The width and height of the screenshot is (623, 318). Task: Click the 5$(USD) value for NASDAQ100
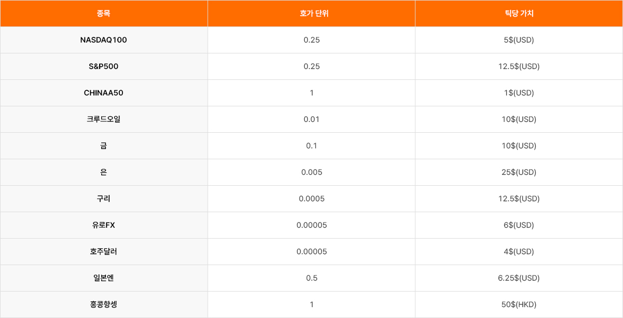click(x=519, y=40)
